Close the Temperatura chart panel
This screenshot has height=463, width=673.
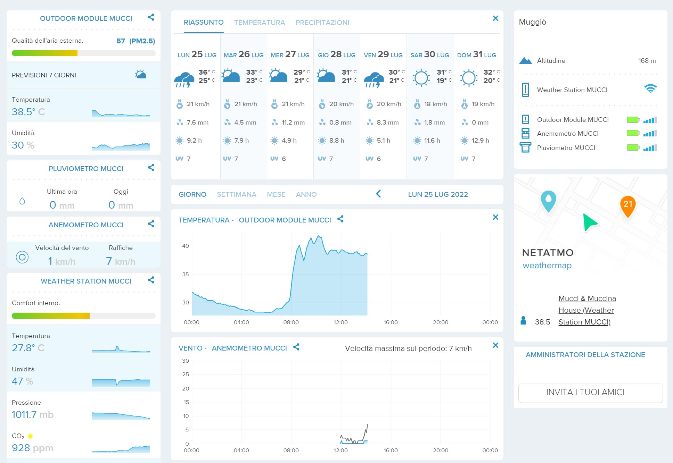tap(495, 217)
